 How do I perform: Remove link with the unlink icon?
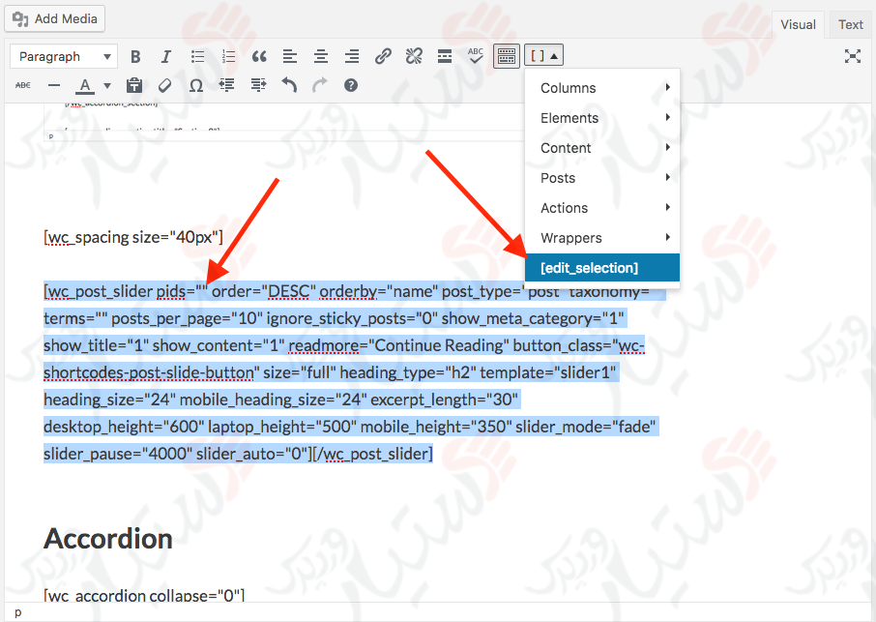tap(414, 56)
